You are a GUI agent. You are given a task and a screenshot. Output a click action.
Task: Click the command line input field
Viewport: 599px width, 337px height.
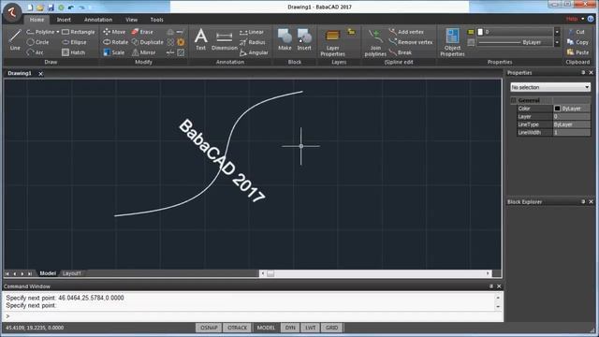click(x=252, y=316)
